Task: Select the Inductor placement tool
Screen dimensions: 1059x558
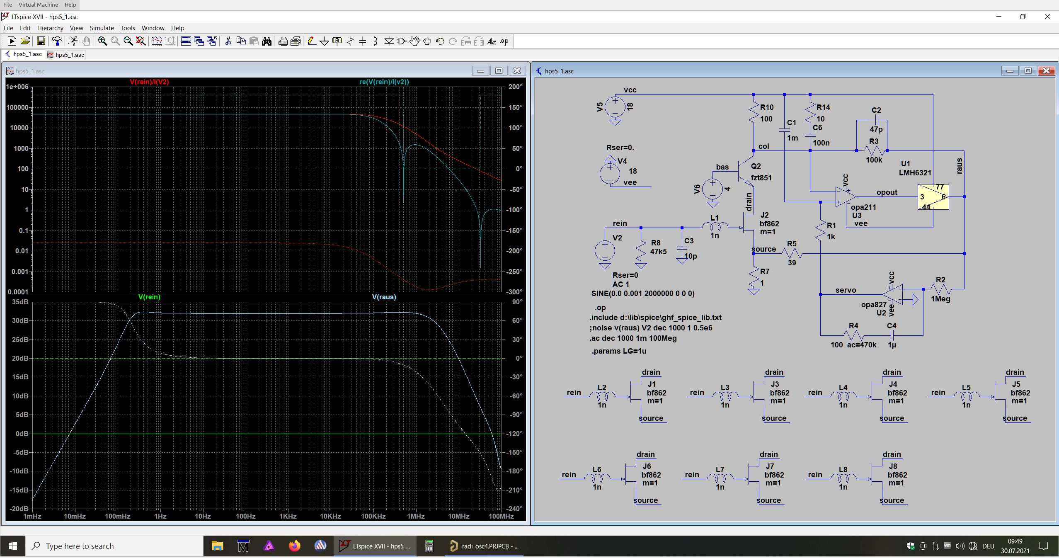Action: click(x=376, y=41)
